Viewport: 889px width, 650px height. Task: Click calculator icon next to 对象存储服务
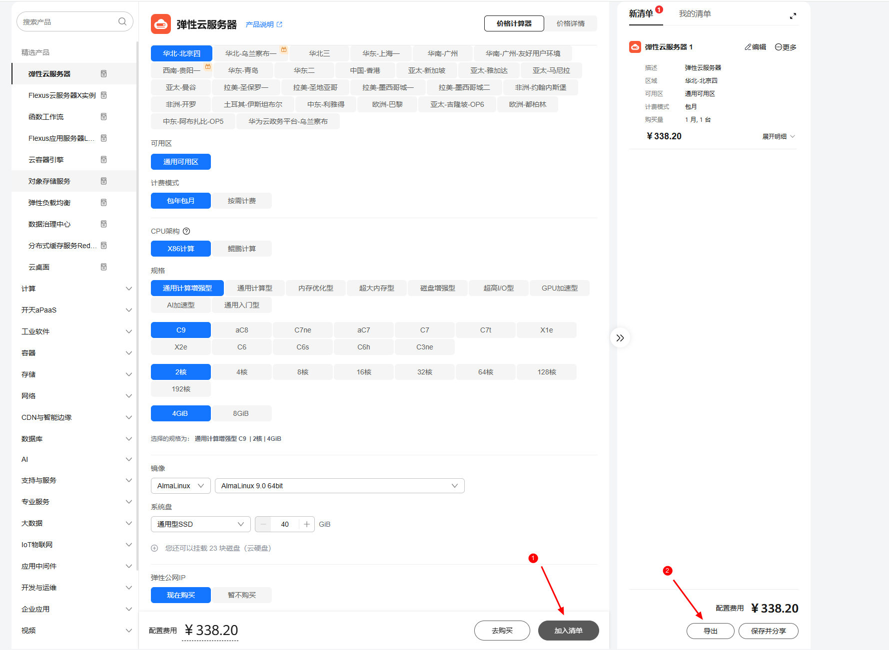tap(104, 181)
